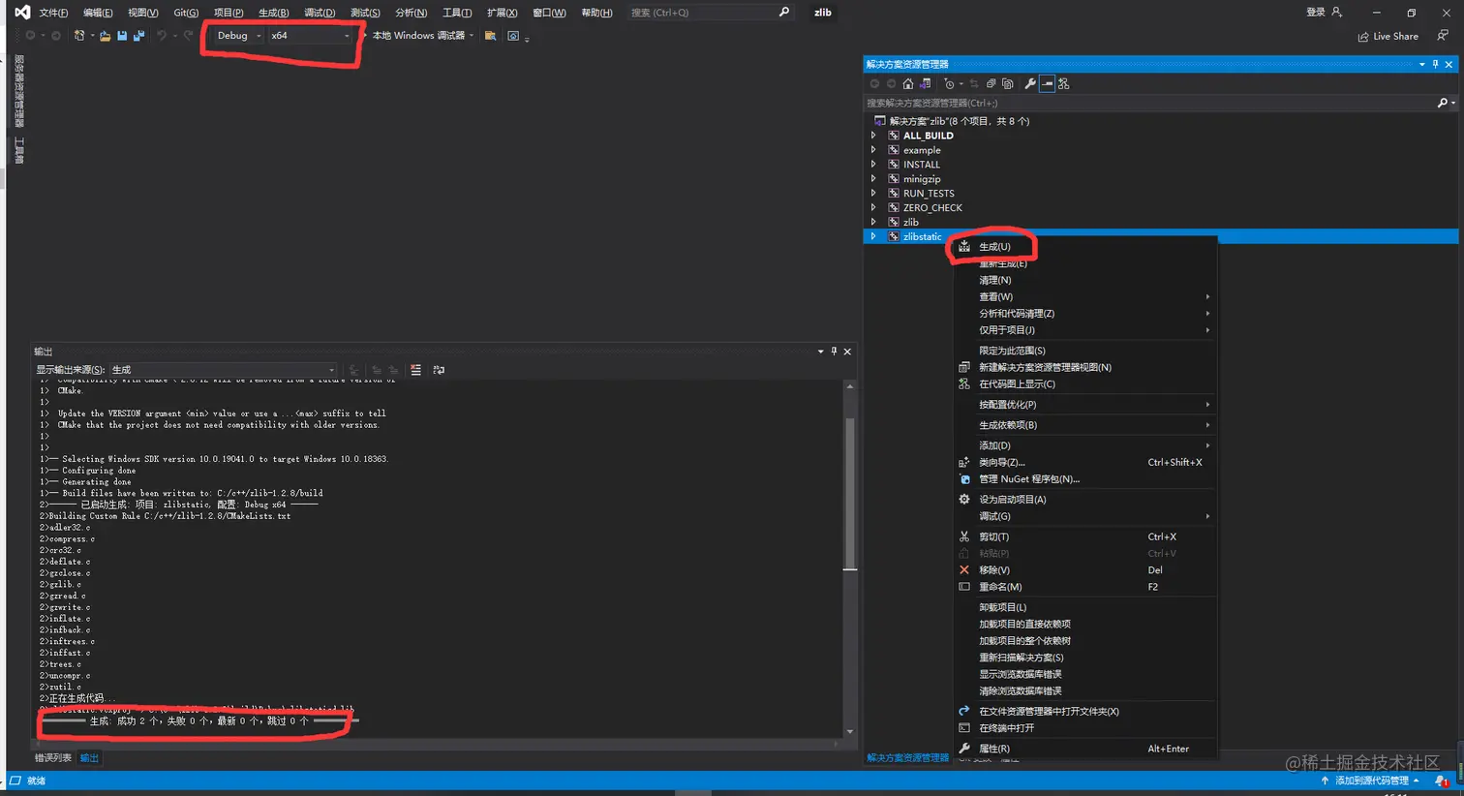
Task: Open the 工具箱 side tab on left edge
Action: (18, 150)
